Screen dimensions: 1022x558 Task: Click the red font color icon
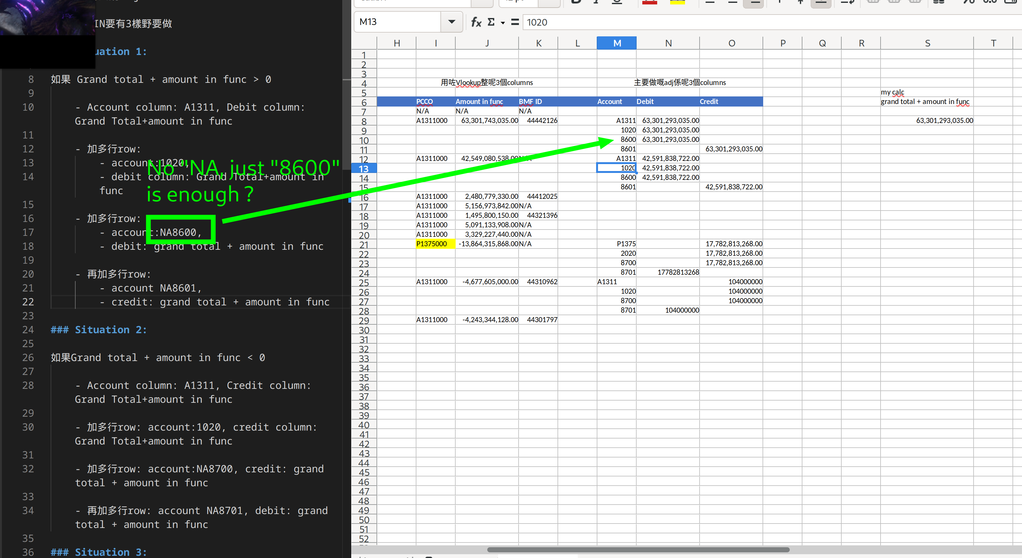tap(650, 2)
